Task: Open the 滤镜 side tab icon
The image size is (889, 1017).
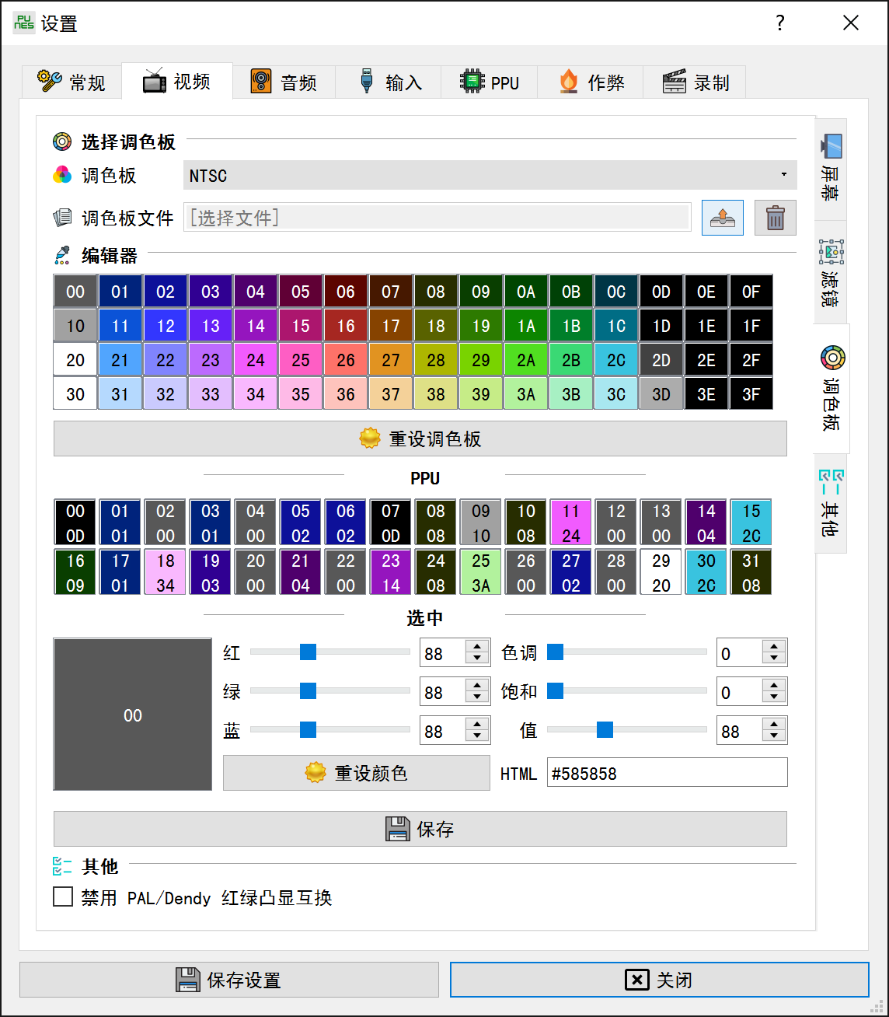Action: point(831,271)
